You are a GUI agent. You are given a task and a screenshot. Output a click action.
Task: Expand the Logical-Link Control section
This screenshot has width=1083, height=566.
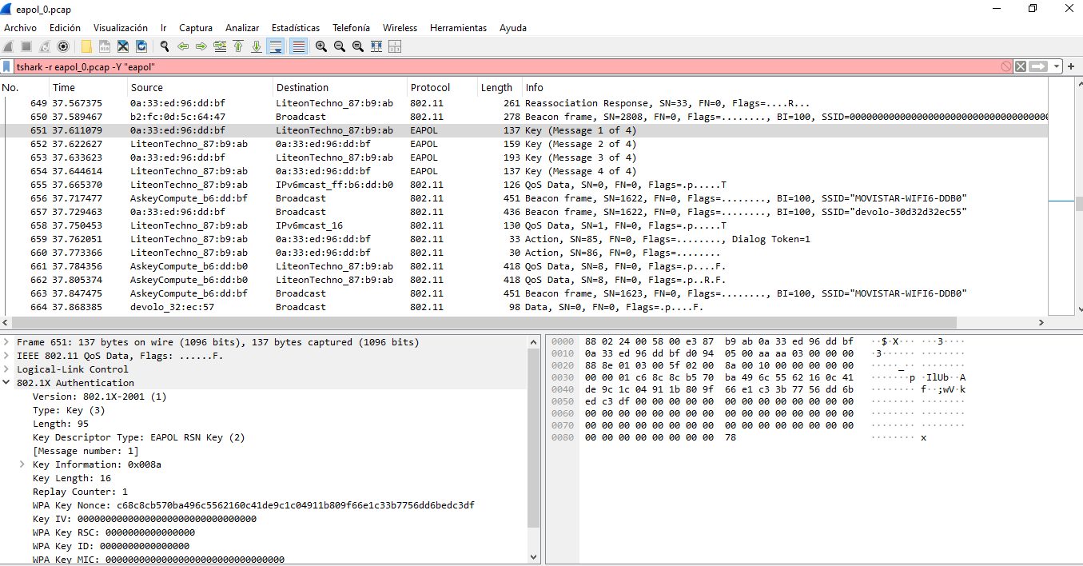point(6,369)
